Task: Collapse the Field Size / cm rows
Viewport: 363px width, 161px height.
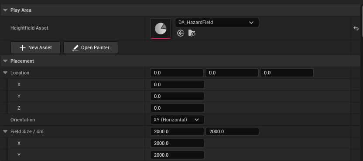Action: pos(5,132)
